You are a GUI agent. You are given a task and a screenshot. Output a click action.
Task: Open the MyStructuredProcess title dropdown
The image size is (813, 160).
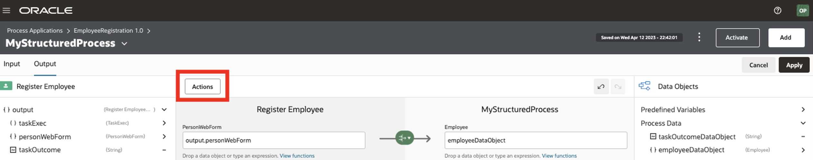pyautogui.click(x=124, y=44)
